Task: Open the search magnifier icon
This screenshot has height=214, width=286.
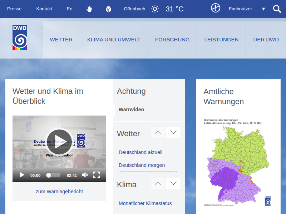Action: click(277, 9)
